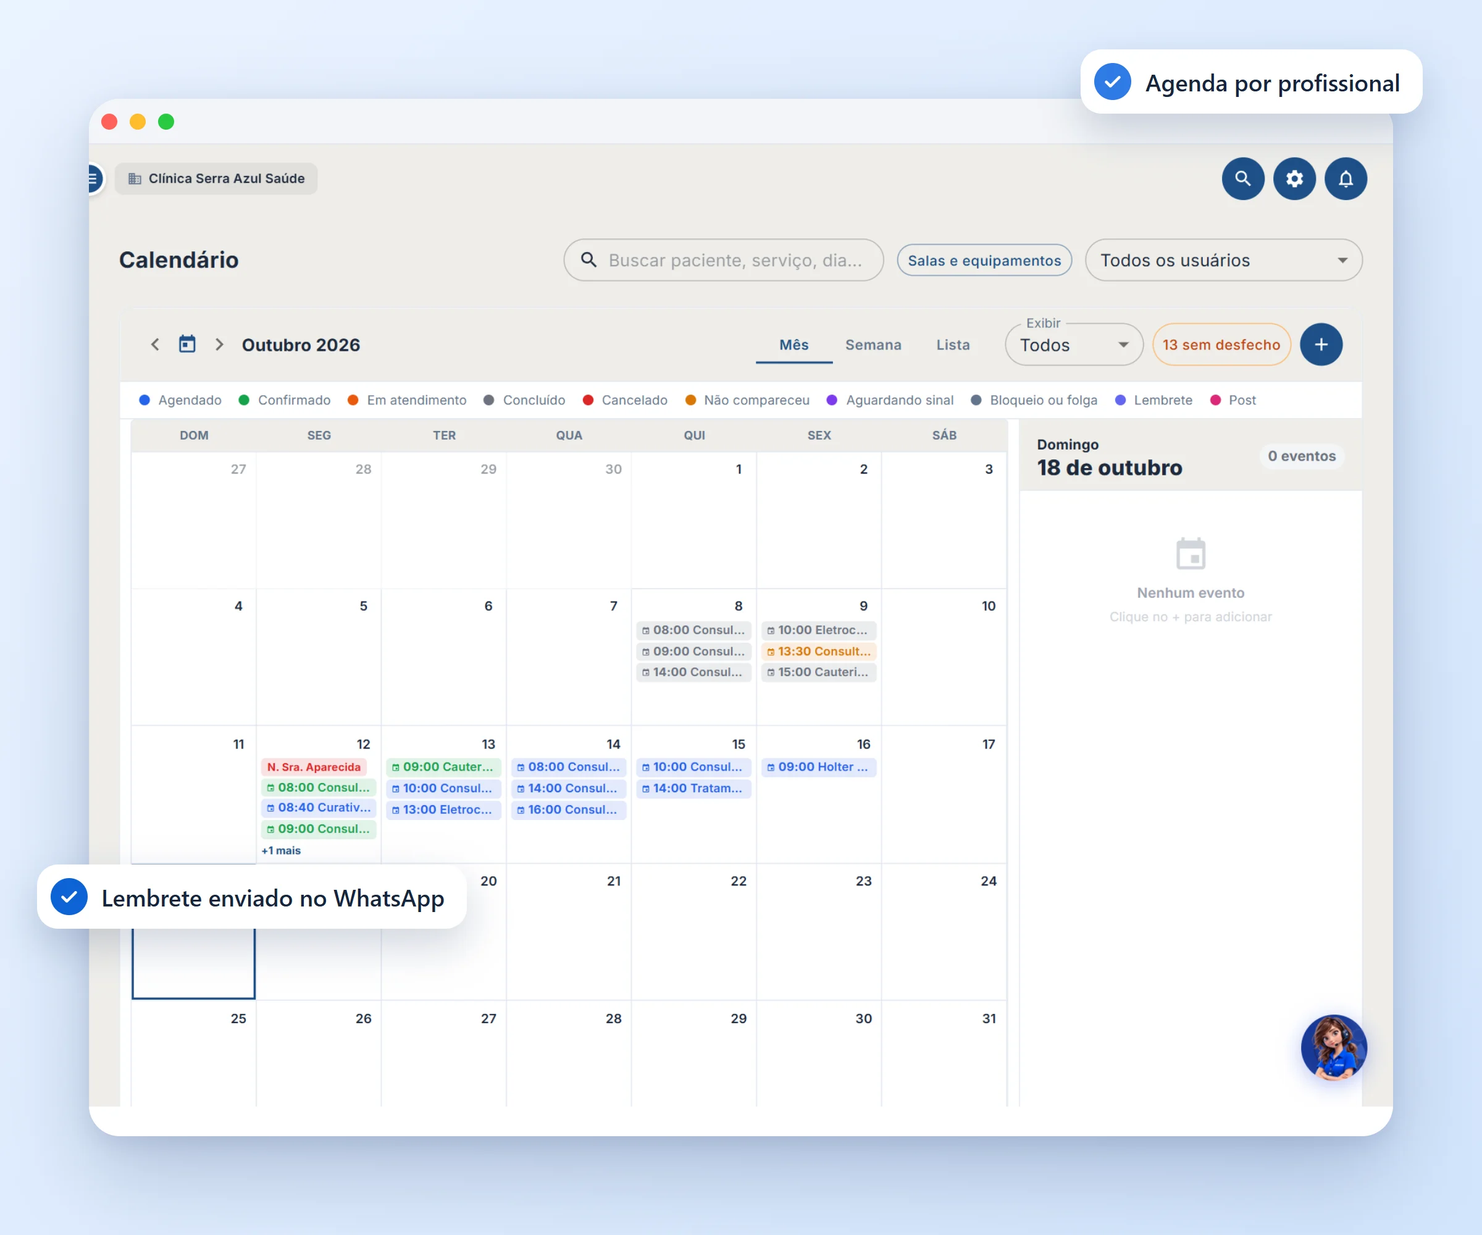Switch to Lista view tab

[953, 345]
